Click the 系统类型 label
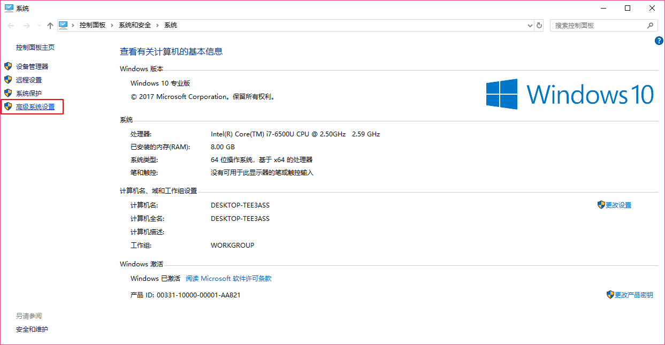Viewport: 665px width, 345px height. click(144, 160)
